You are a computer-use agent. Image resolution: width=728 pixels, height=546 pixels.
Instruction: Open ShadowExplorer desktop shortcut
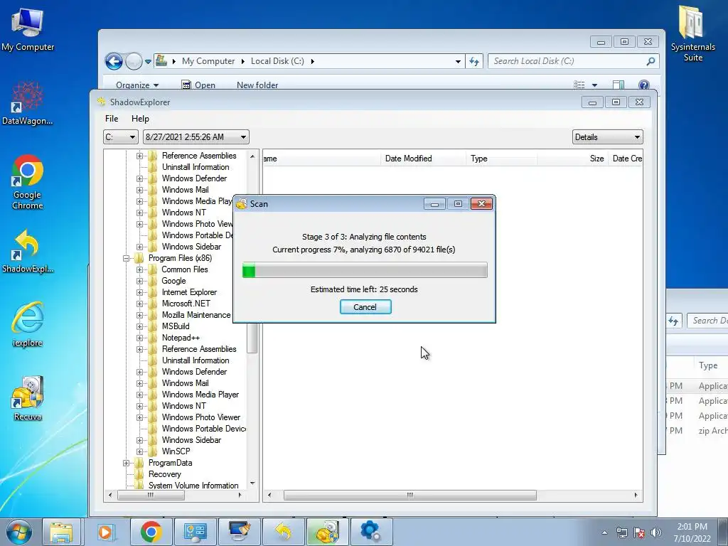[28, 251]
